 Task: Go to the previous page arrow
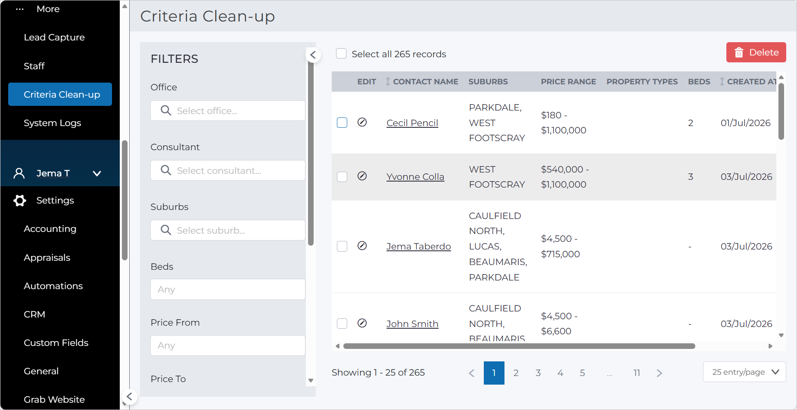coord(472,373)
